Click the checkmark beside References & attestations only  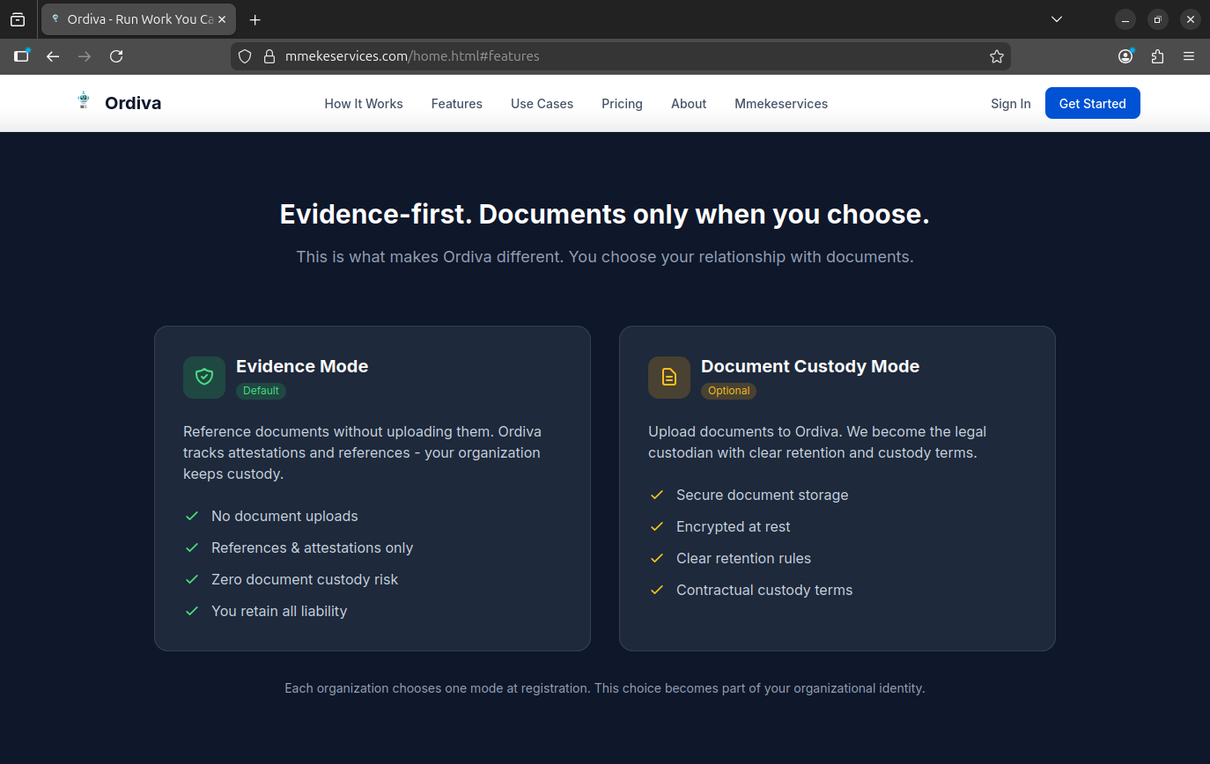(192, 547)
